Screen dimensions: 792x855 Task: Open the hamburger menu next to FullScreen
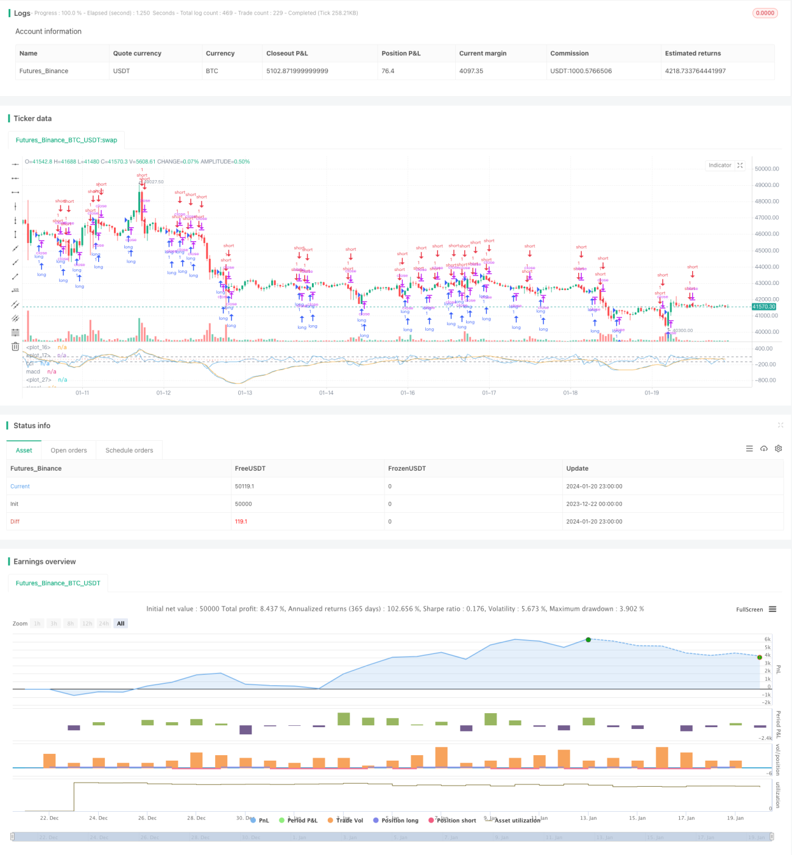(773, 609)
